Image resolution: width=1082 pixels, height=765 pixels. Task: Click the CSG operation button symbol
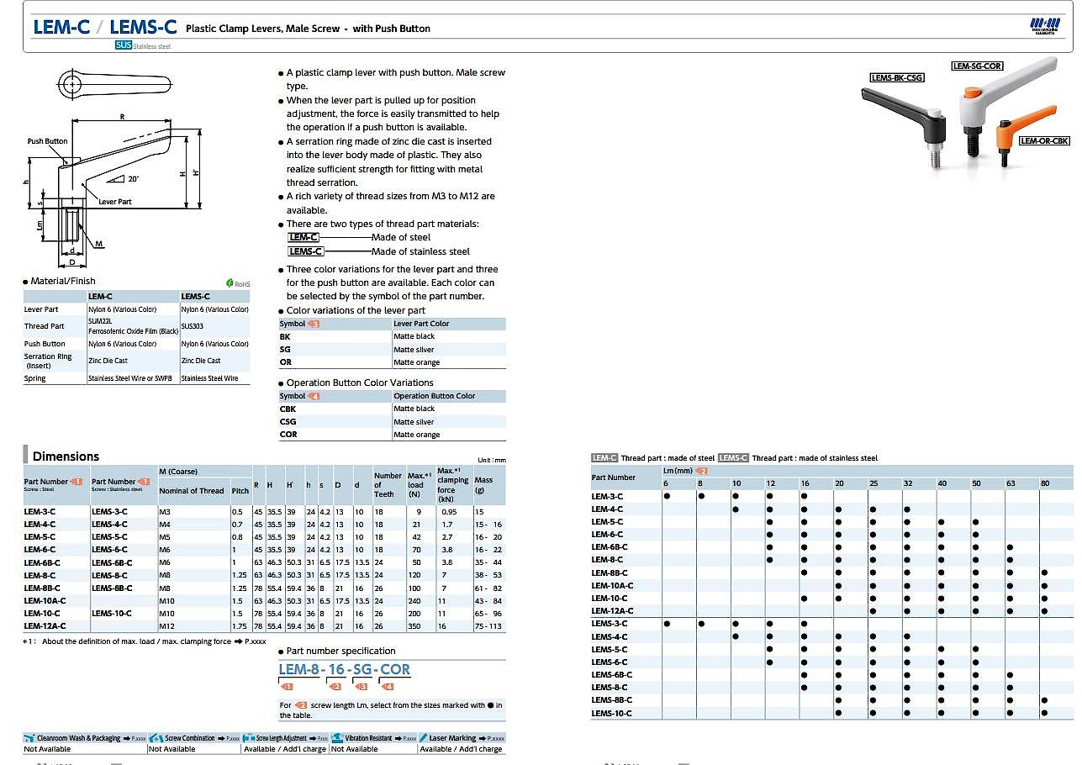coord(288,421)
